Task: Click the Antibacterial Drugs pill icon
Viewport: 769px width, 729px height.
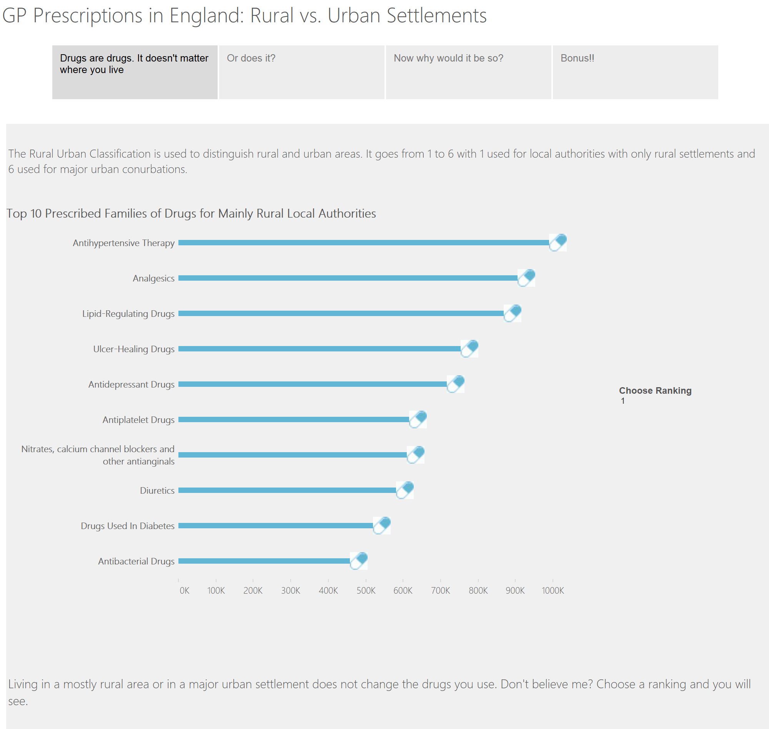Action: coord(358,561)
